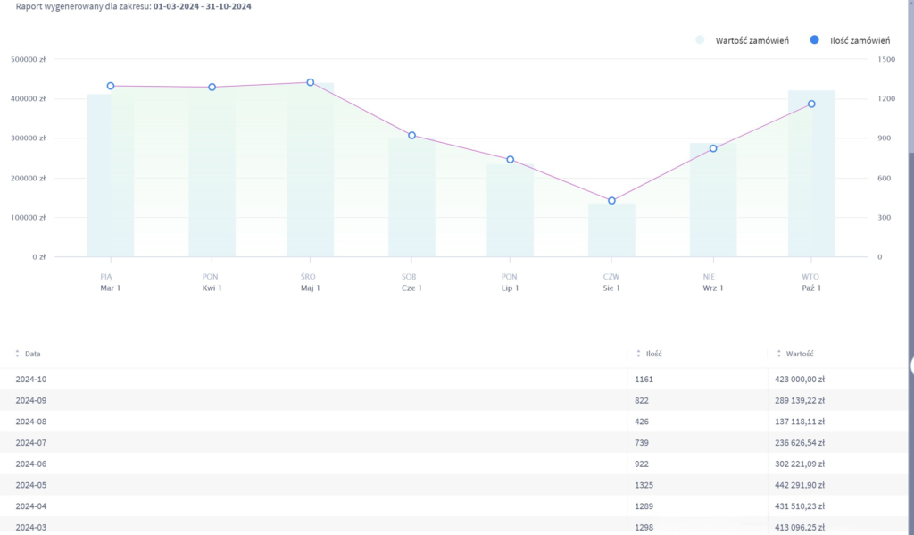The image size is (914, 535).
Task: Select the line marker above Cze 1
Action: (x=411, y=136)
